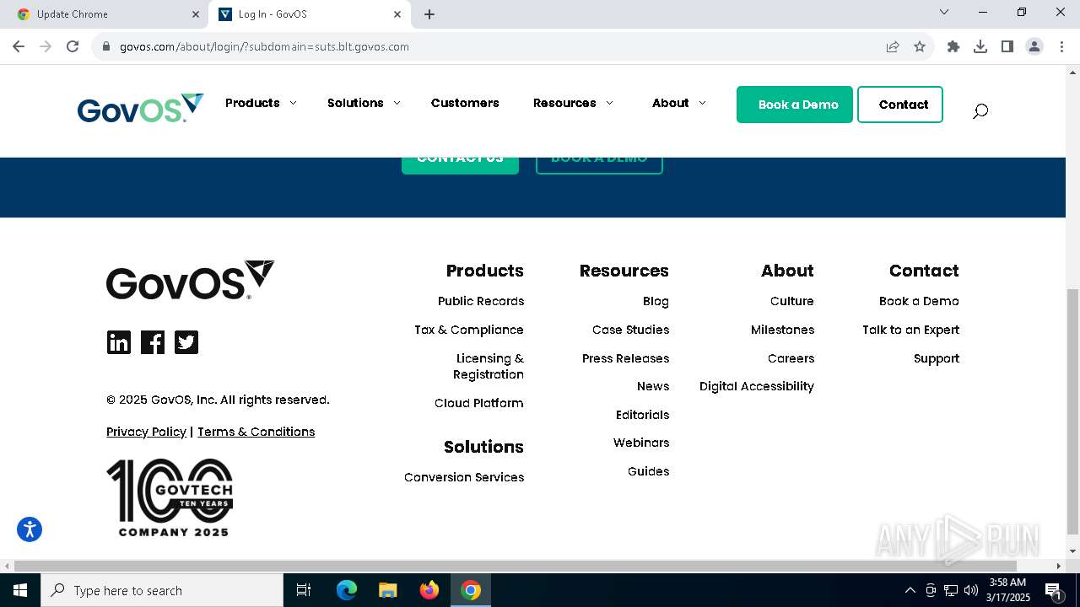Open the Support footer link

point(937,358)
